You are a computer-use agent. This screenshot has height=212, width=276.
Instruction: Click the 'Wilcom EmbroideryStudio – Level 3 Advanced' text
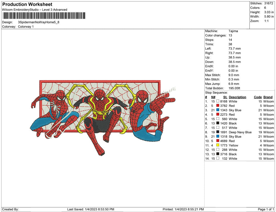click(x=35, y=10)
